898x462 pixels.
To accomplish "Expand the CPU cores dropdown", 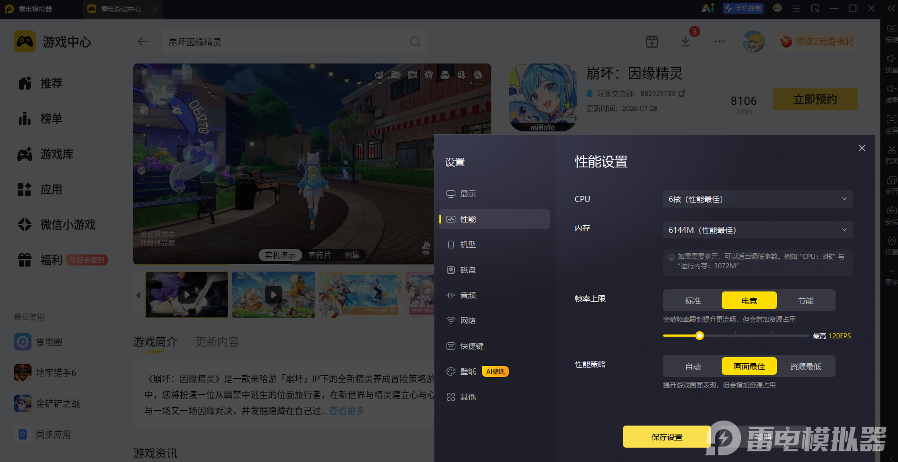I will click(x=758, y=199).
